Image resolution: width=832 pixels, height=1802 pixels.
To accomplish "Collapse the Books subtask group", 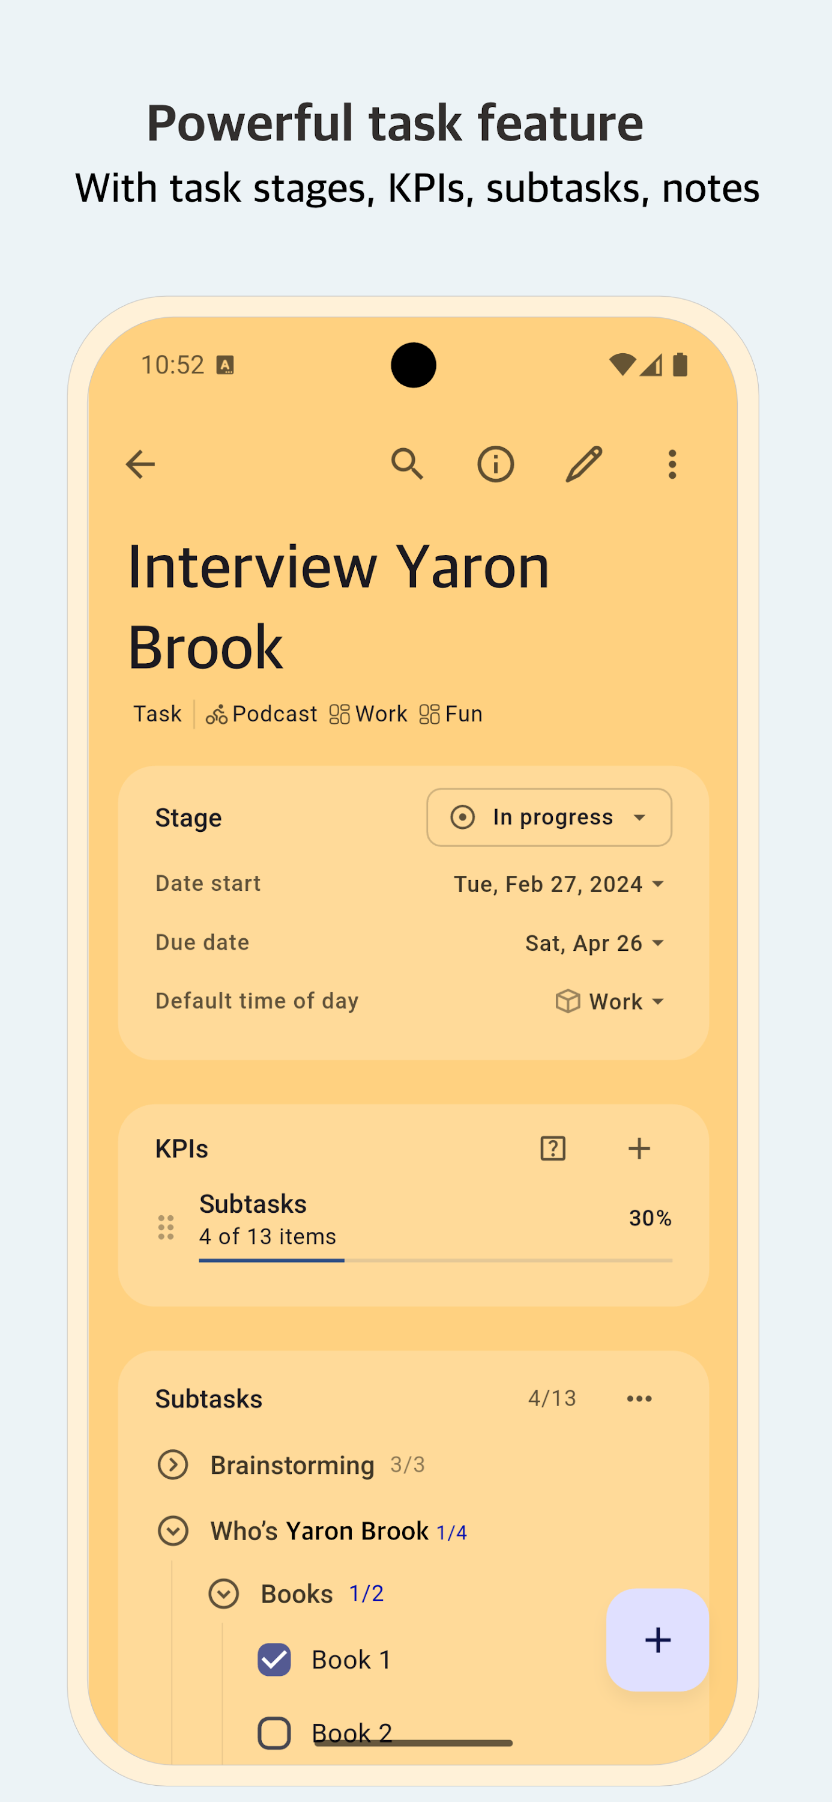I will 224,1594.
